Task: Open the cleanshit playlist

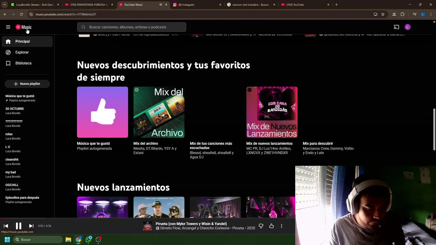Action: point(27,162)
